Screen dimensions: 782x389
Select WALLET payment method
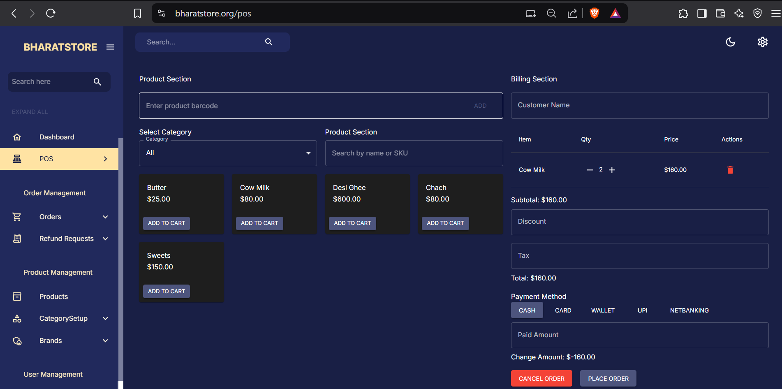(x=603, y=310)
